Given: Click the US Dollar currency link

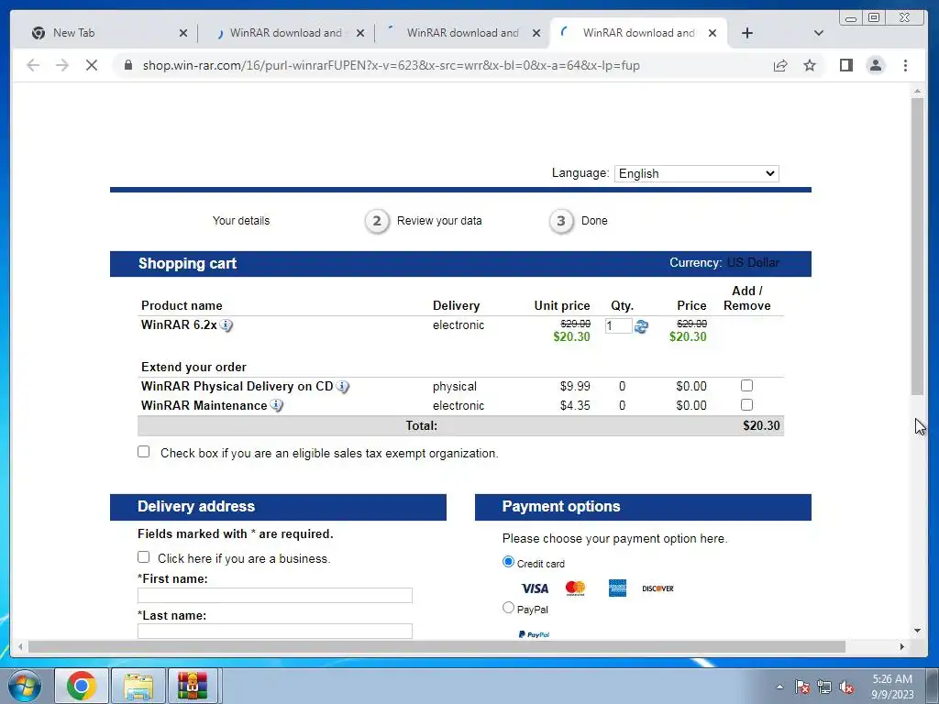Looking at the screenshot, I should pyautogui.click(x=754, y=263).
